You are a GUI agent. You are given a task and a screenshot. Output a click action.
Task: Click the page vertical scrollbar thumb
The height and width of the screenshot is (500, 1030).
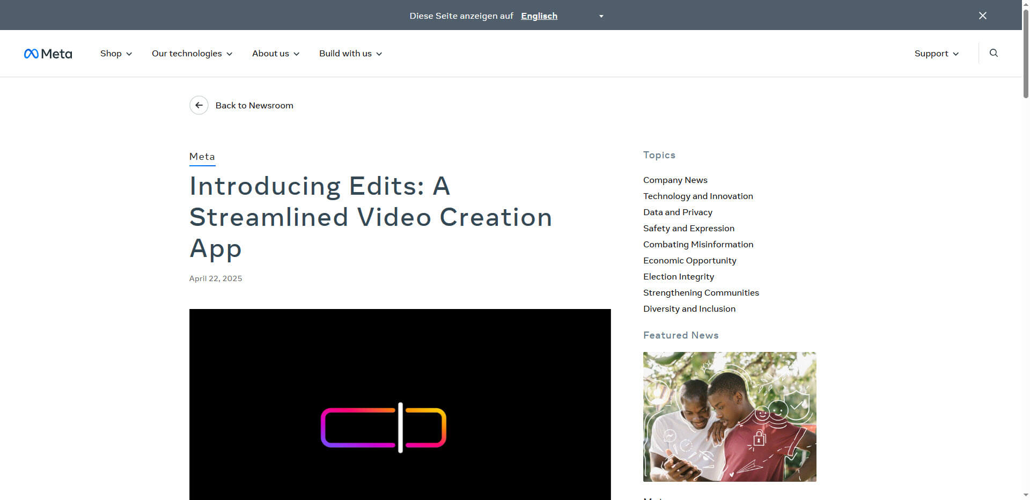click(1026, 53)
